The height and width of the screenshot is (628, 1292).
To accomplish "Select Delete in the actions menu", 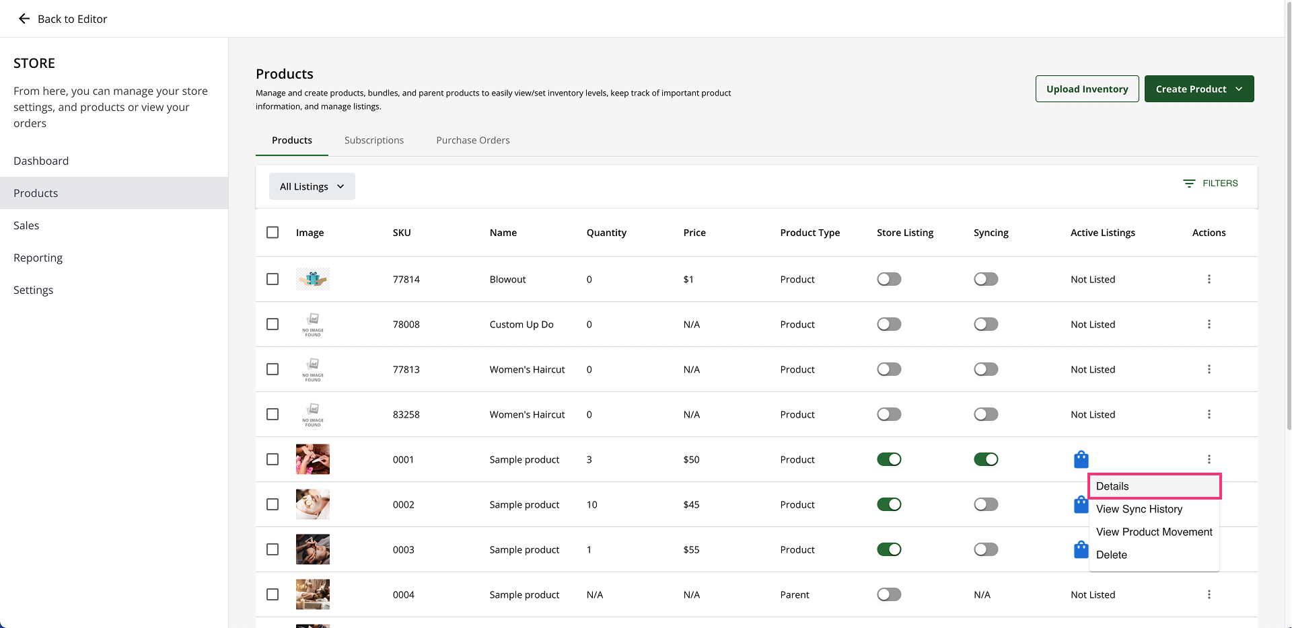I will coord(1111,555).
